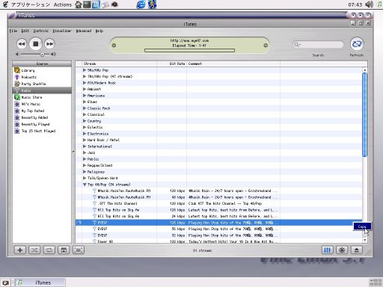Image resolution: width=383 pixels, height=287 pixels.
Task: Open Music Store source
Action: 42,97
